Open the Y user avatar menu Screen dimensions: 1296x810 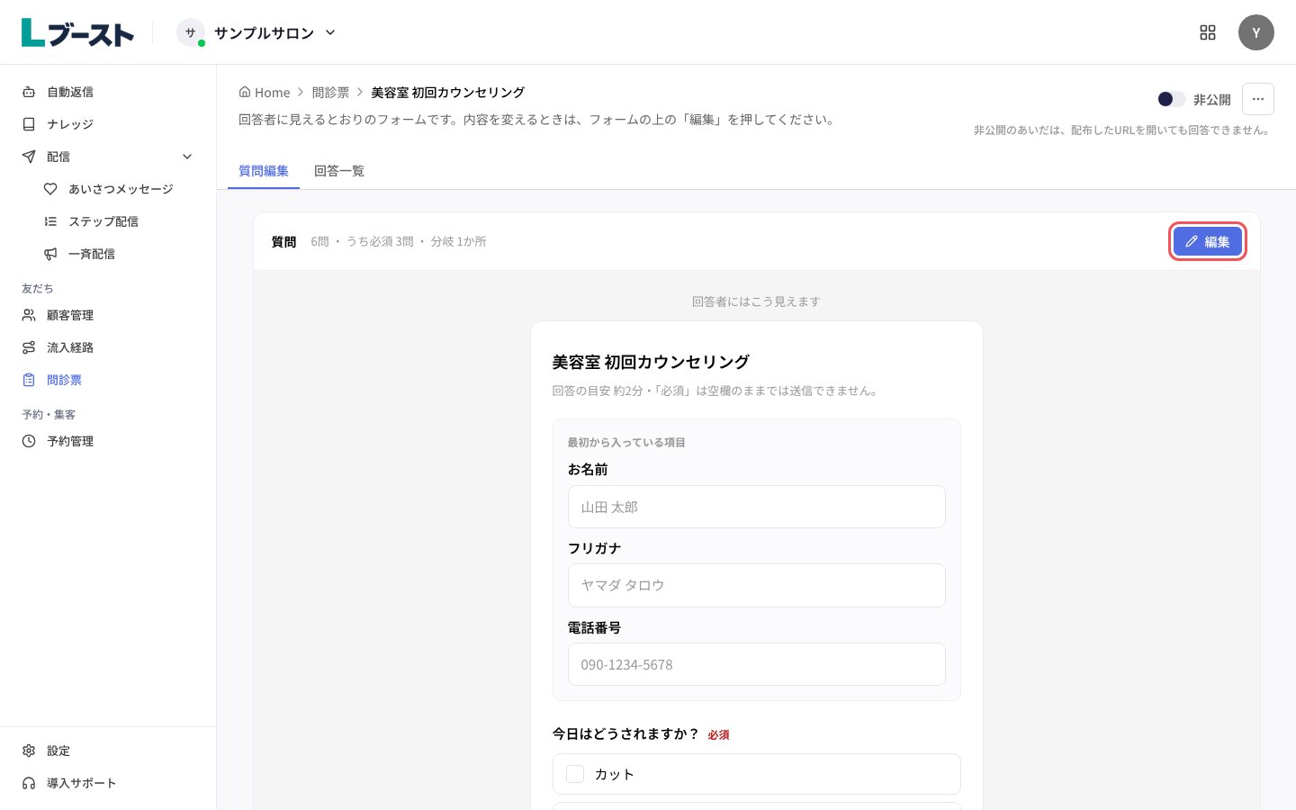point(1256,32)
